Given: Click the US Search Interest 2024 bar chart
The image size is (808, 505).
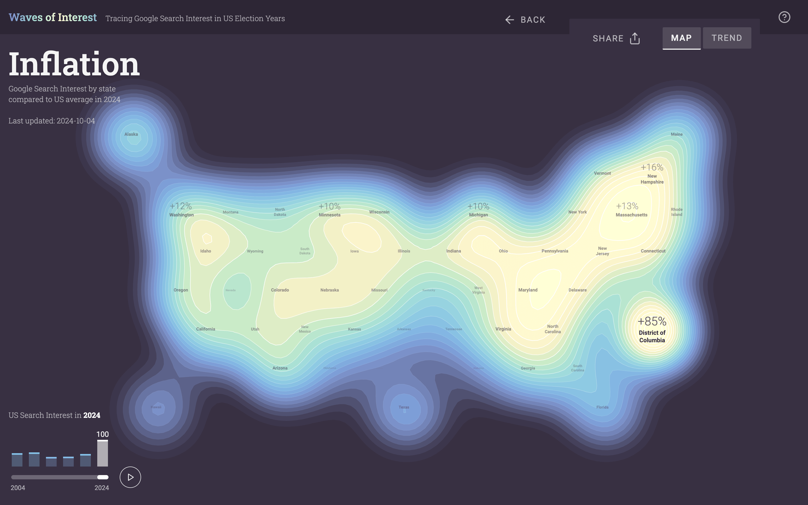Looking at the screenshot, I should 102,453.
